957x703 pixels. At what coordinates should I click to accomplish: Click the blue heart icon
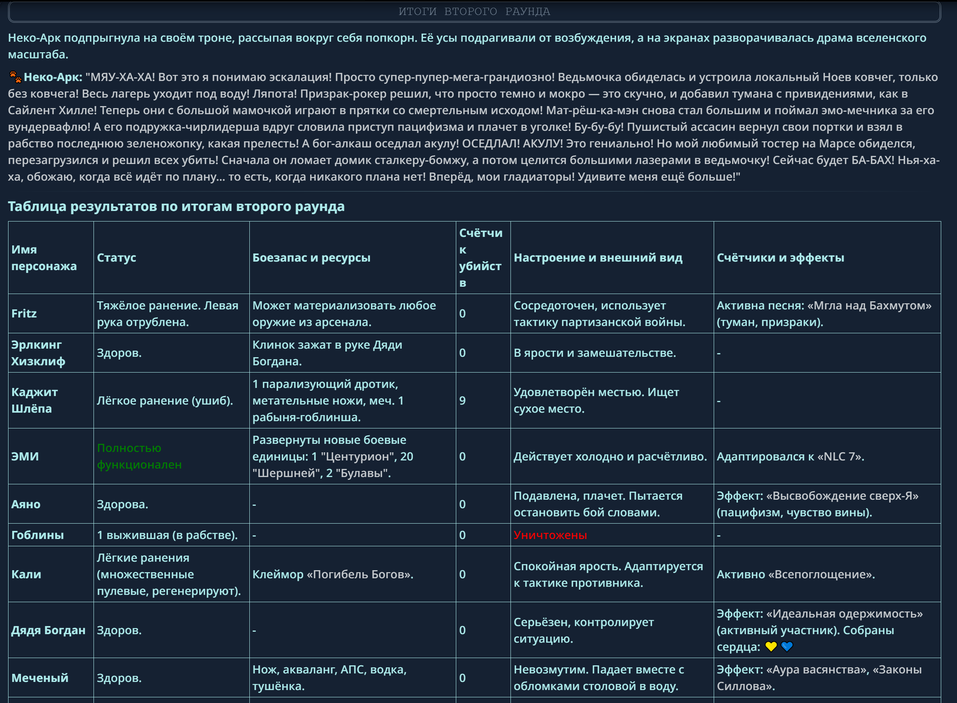[x=787, y=647]
